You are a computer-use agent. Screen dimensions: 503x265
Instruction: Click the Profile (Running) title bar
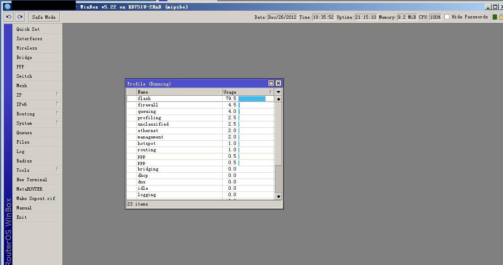[196, 83]
